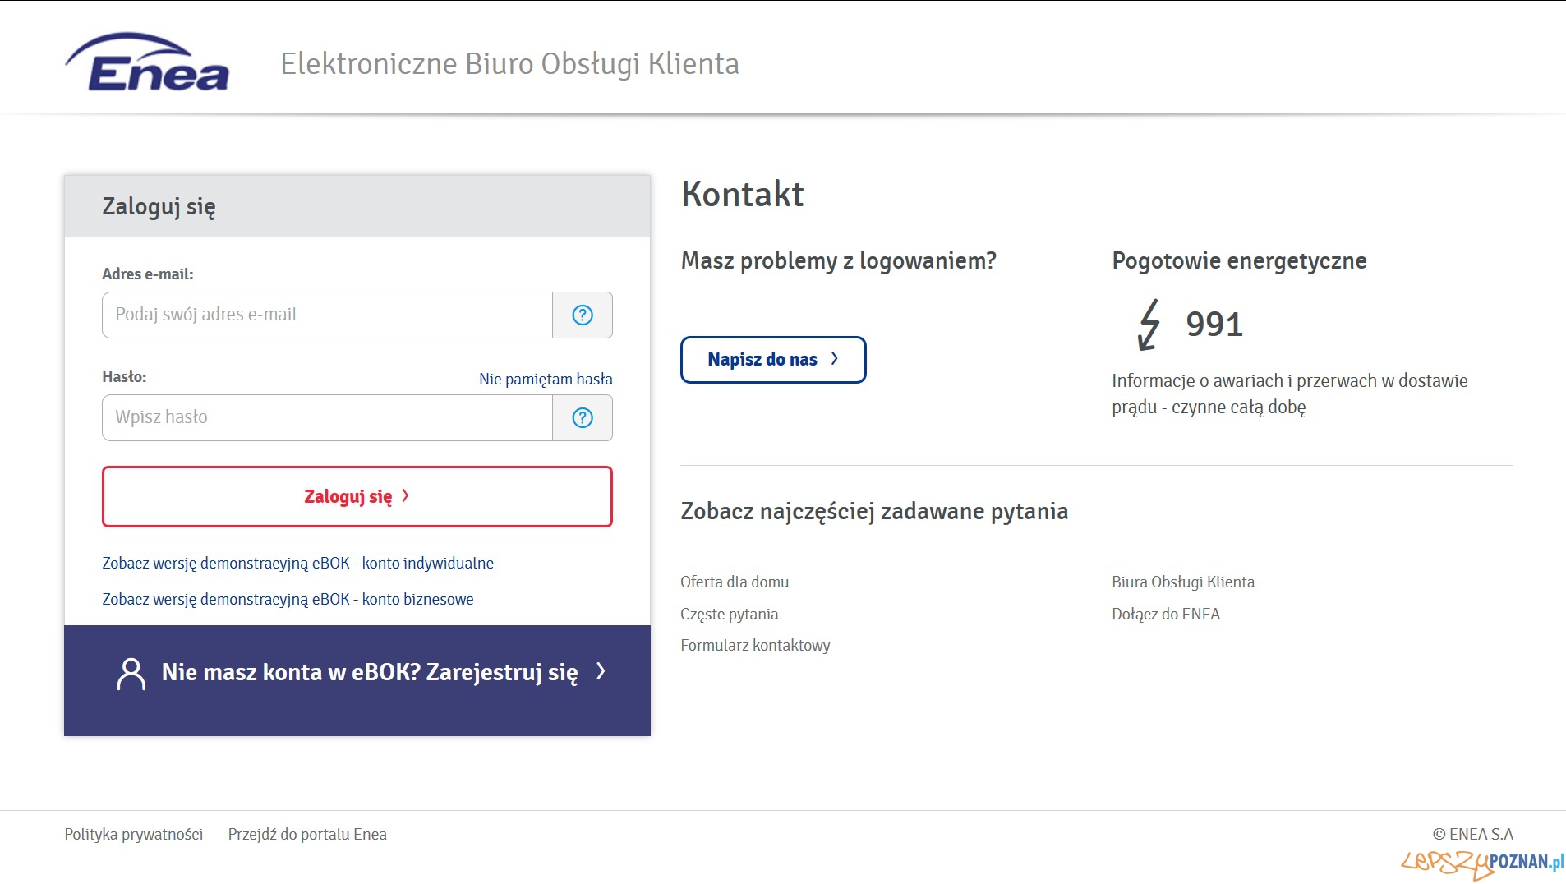Open the eBOK demo for konto indywidualne
This screenshot has width=1566, height=884.
pos(297,563)
